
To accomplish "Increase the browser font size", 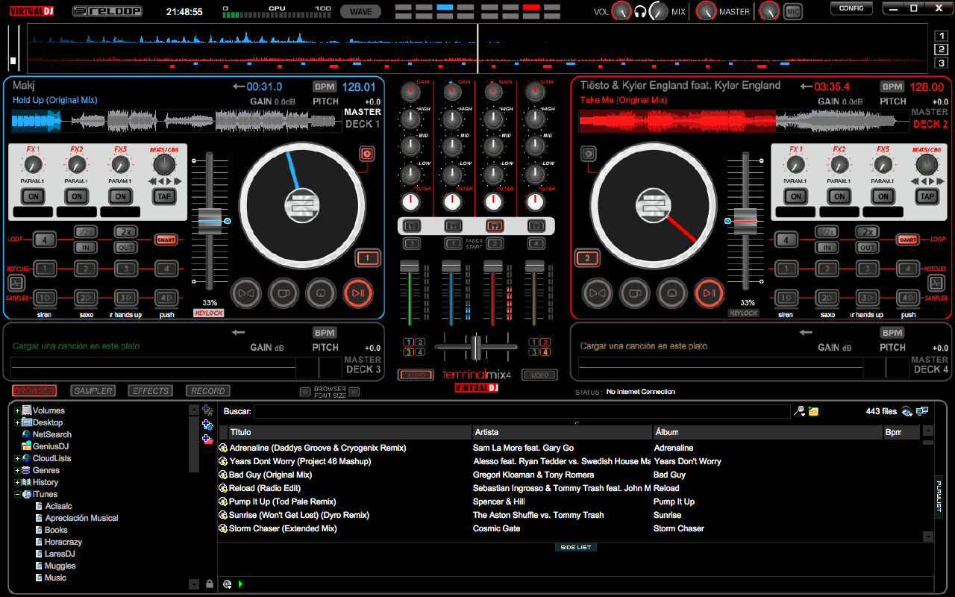I will coord(354,392).
